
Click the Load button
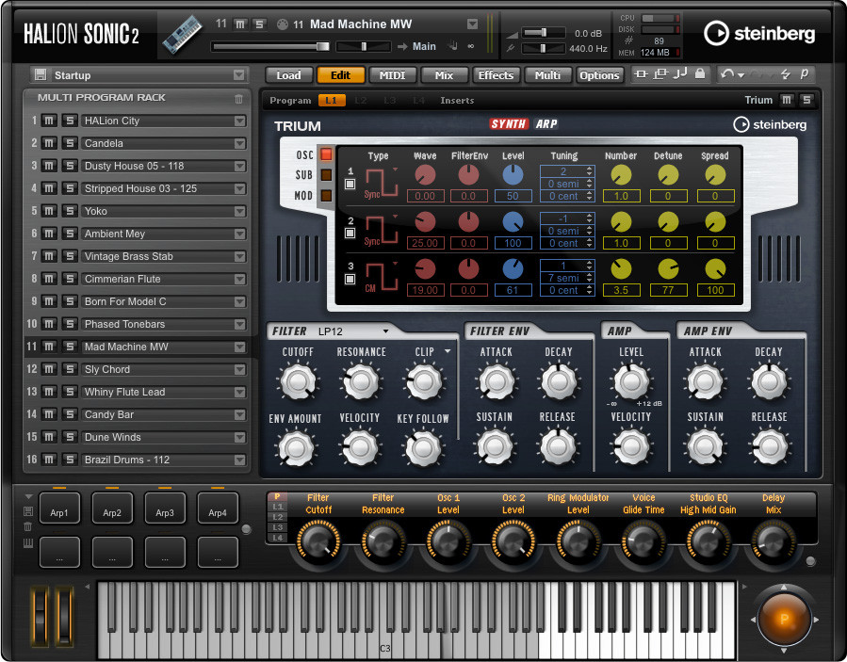288,75
